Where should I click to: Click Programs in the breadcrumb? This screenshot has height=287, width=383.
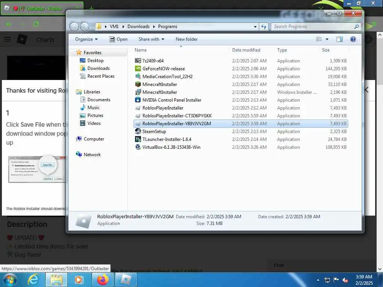click(168, 27)
